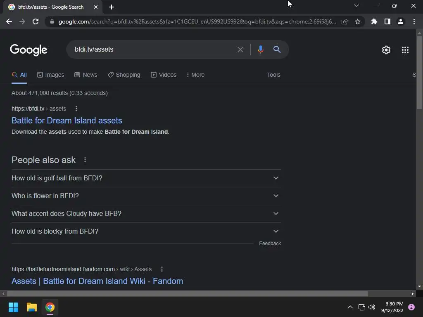Open the Chrome side panel
Viewport: 423px width, 317px height.
pyautogui.click(x=387, y=21)
